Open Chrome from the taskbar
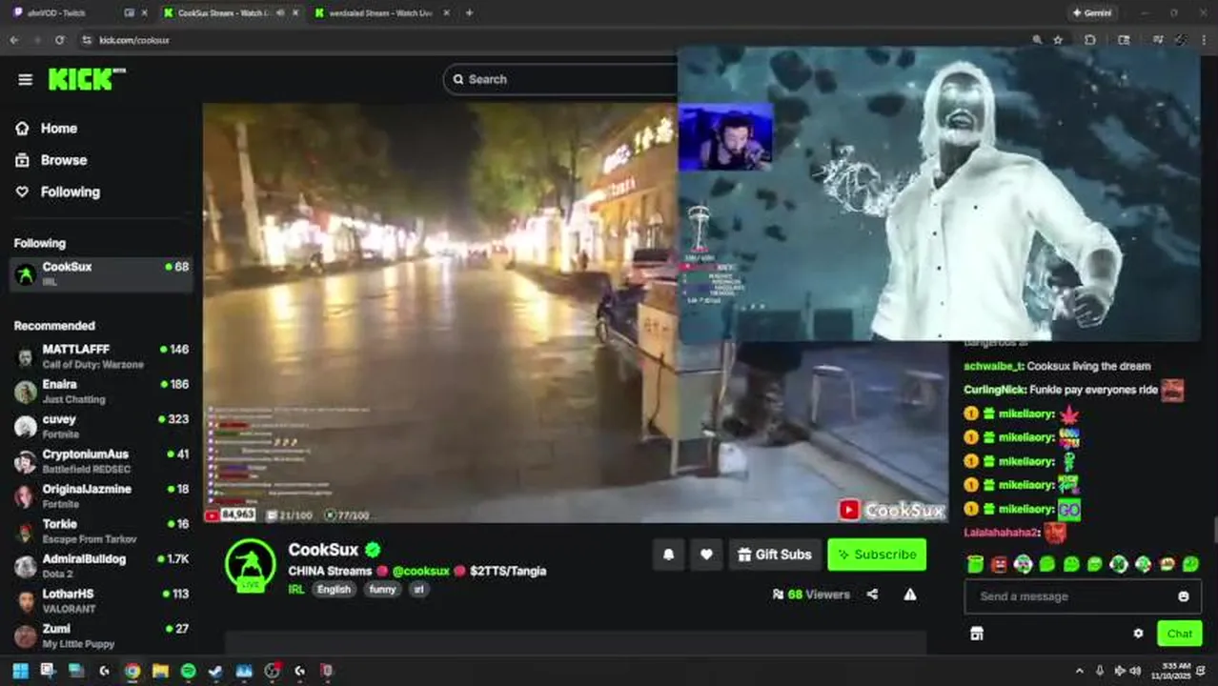Image resolution: width=1218 pixels, height=686 pixels. click(132, 671)
